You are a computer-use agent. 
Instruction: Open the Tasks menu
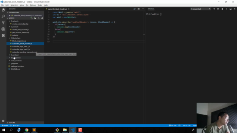(x=40, y=5)
